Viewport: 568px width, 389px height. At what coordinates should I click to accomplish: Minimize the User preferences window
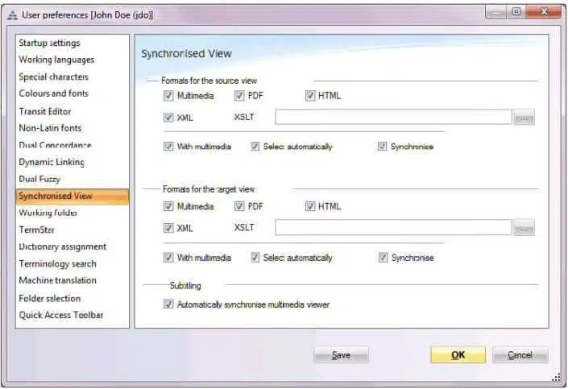pos(496,12)
